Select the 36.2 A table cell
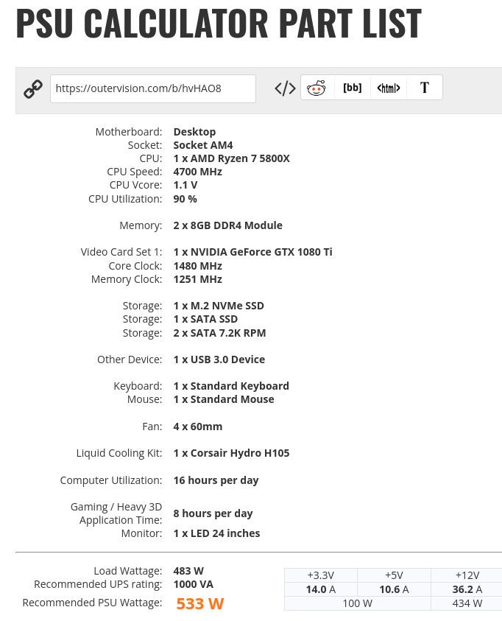Screen dimensions: 502x621 click(x=467, y=589)
